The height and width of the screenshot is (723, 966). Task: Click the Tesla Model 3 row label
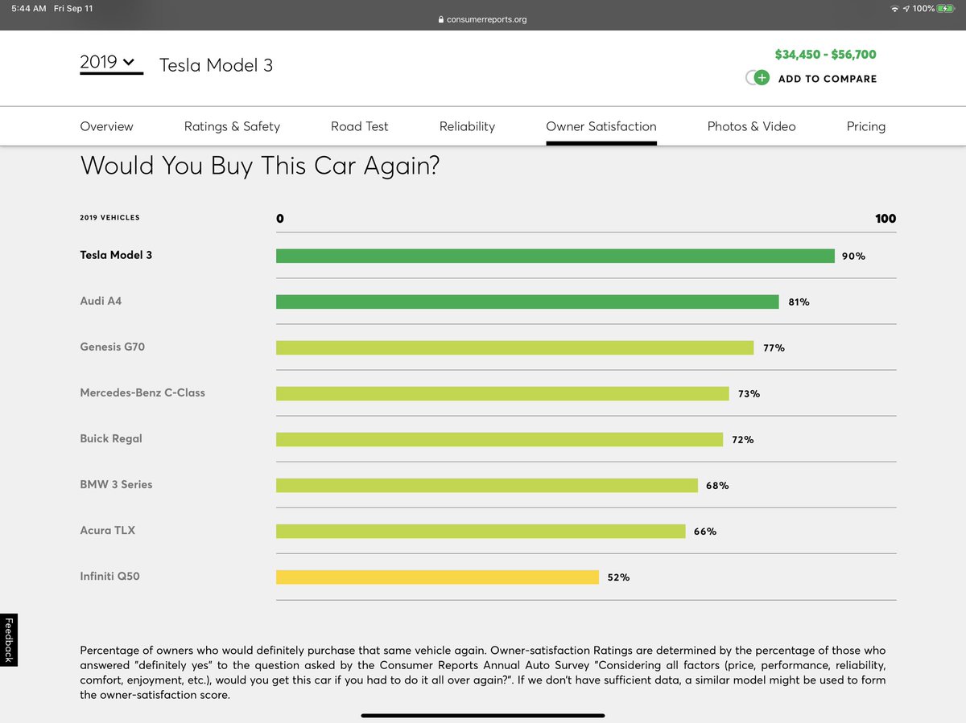[116, 255]
